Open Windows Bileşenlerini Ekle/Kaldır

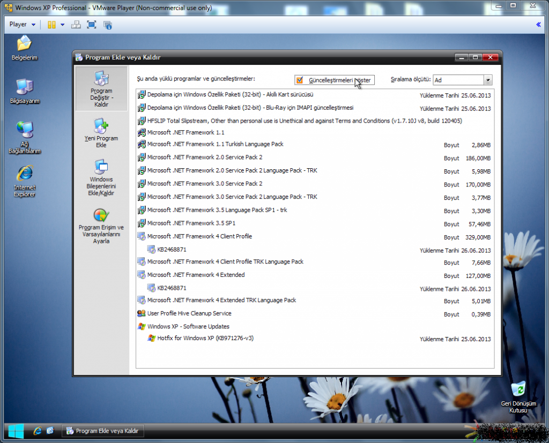click(x=101, y=177)
